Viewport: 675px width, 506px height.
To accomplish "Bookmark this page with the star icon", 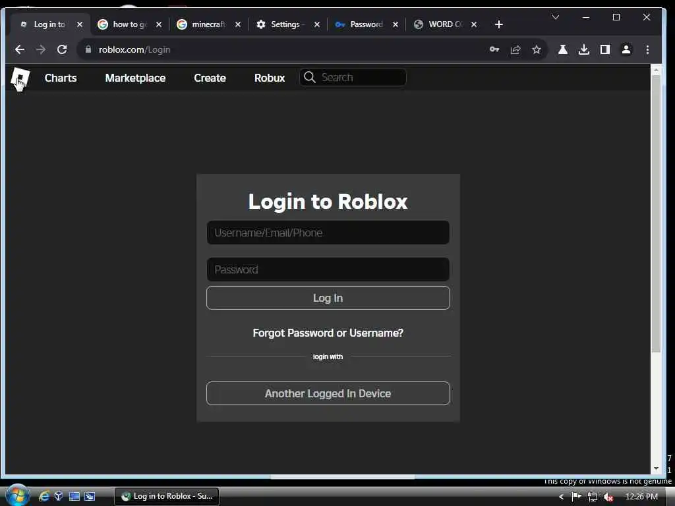I will tap(537, 49).
